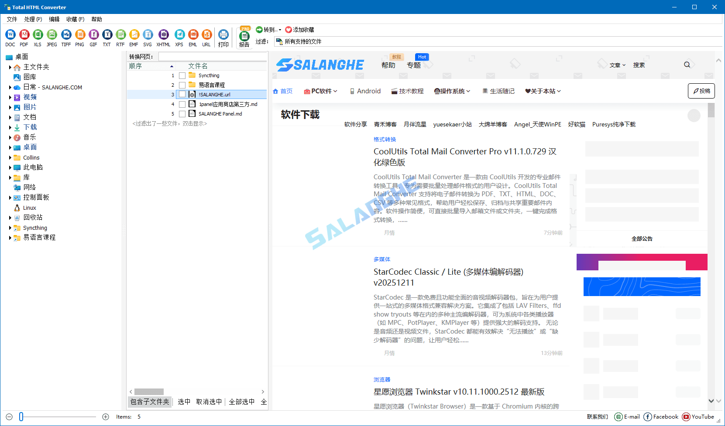
Task: Pick the SVG conversion format
Action: click(x=148, y=34)
